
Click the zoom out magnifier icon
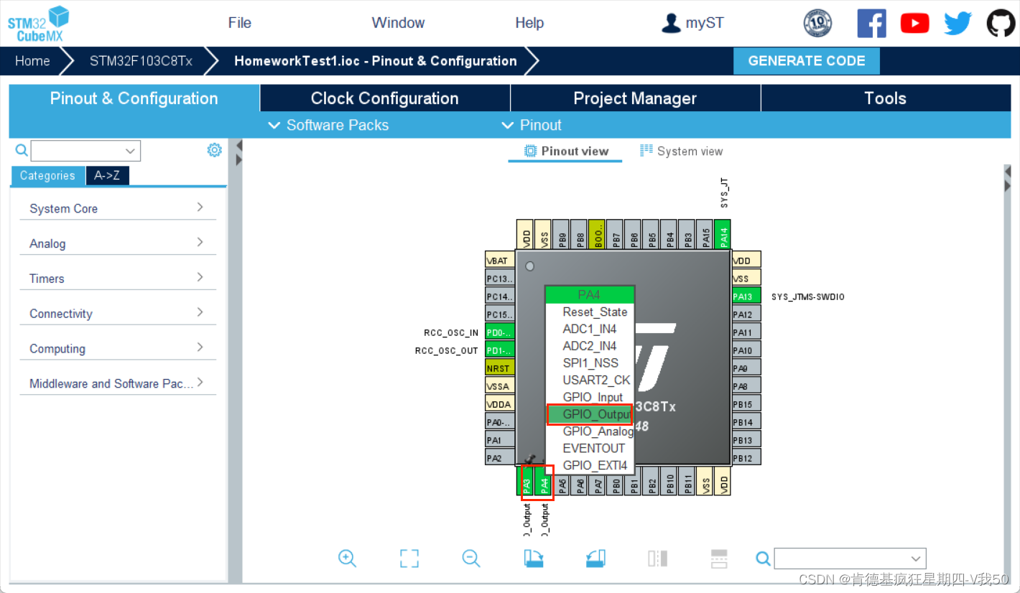(471, 559)
